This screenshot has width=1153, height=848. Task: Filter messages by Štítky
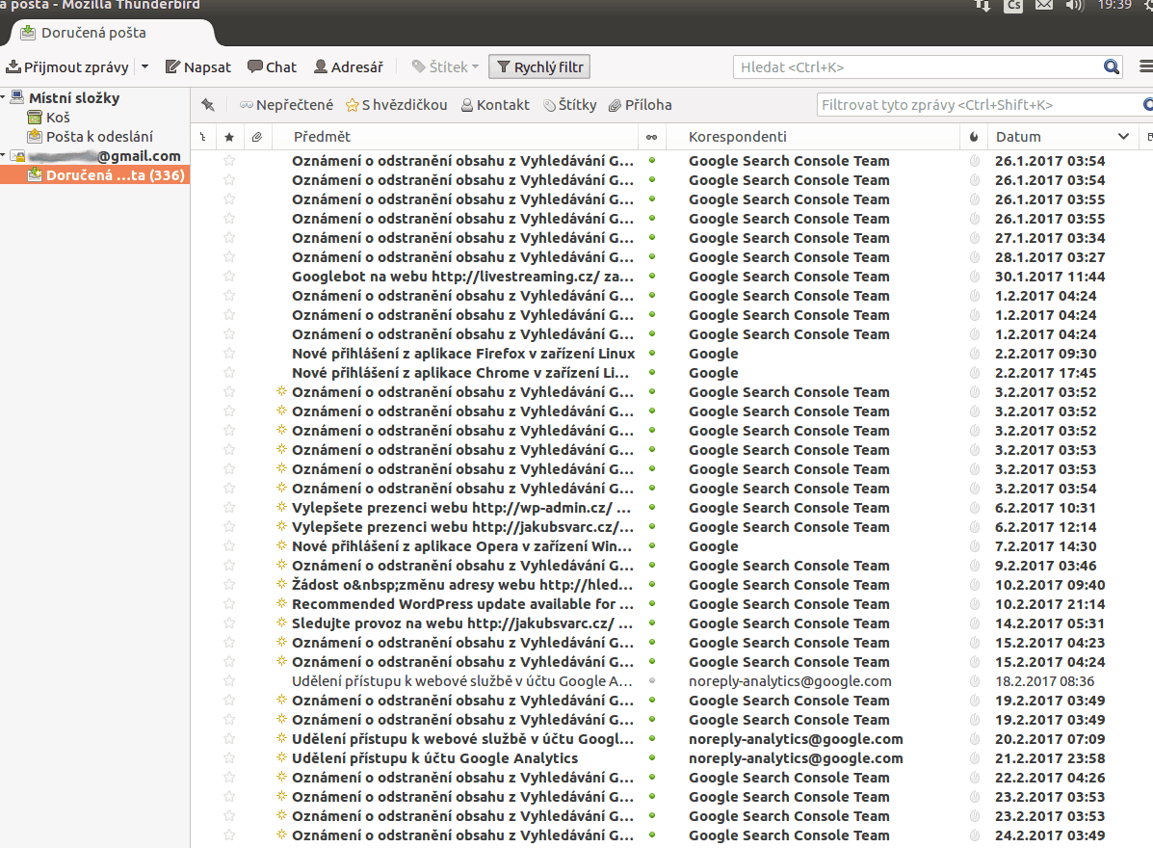pyautogui.click(x=570, y=105)
